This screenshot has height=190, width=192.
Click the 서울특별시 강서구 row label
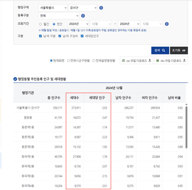pos(28,108)
